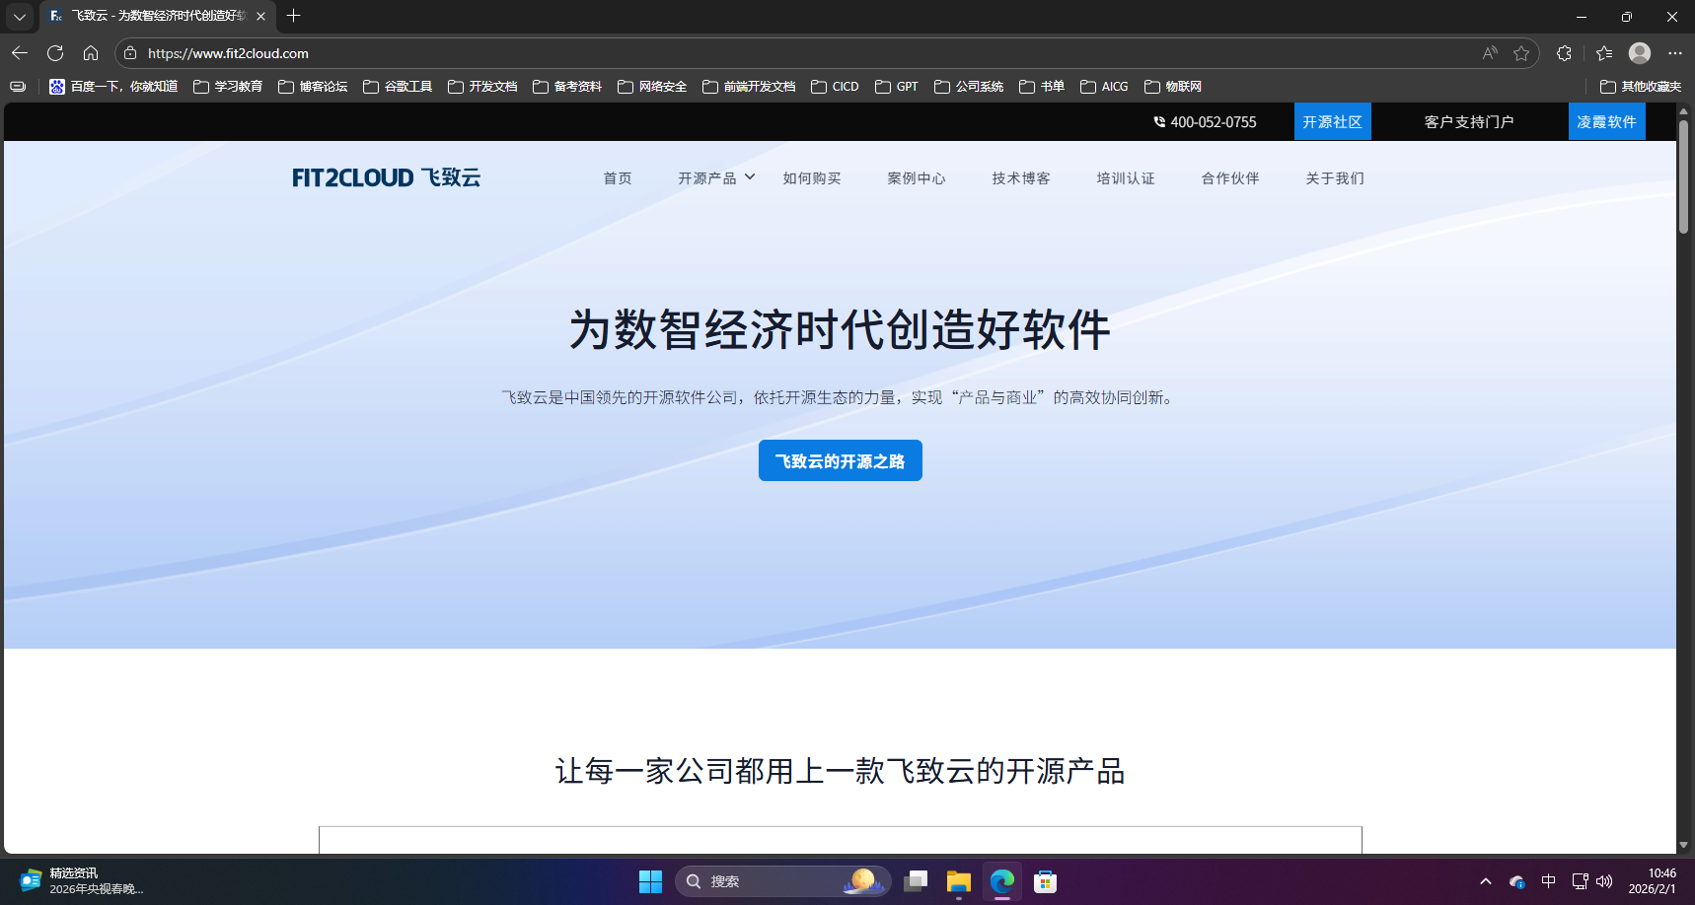View site info lock icon
This screenshot has height=905, width=1695.
pos(130,53)
